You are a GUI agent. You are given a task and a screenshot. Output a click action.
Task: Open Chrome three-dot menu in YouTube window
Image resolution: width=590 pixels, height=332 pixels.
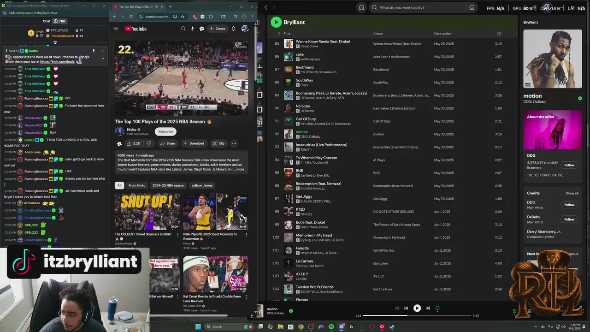252,17
